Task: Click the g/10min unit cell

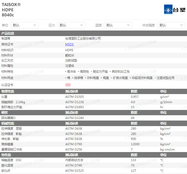Action: [x=166, y=102]
